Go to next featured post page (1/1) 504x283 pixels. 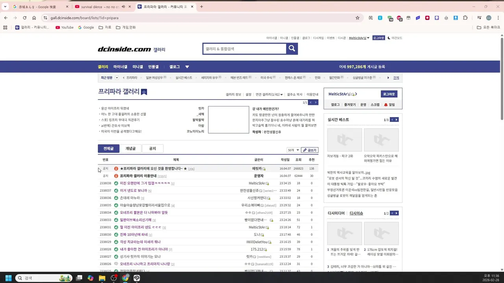[315, 103]
